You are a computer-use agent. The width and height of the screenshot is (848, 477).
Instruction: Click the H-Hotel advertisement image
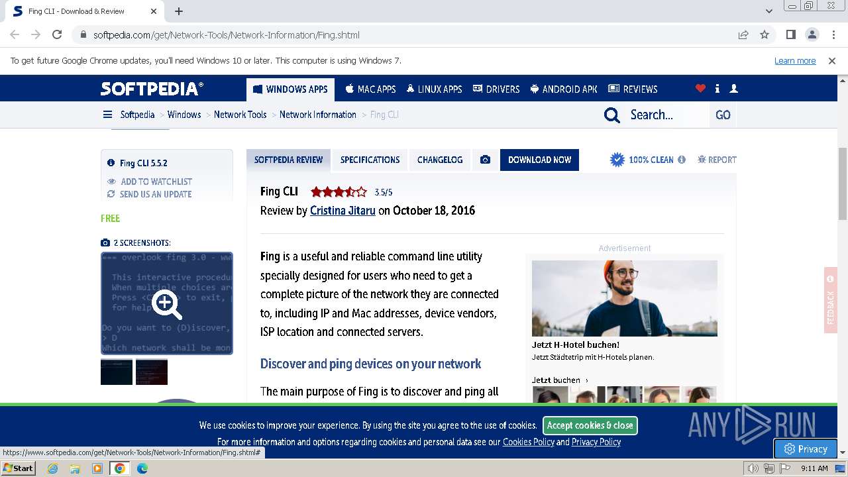click(625, 298)
